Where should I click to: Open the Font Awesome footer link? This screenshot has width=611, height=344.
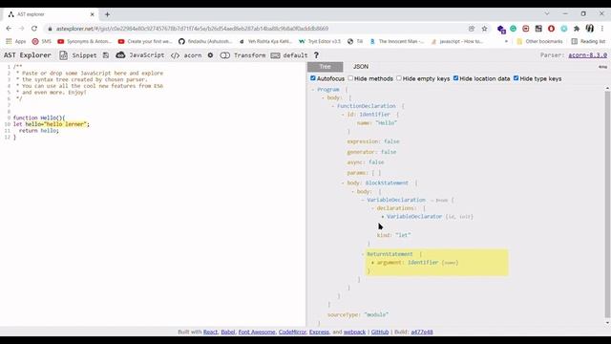click(257, 332)
